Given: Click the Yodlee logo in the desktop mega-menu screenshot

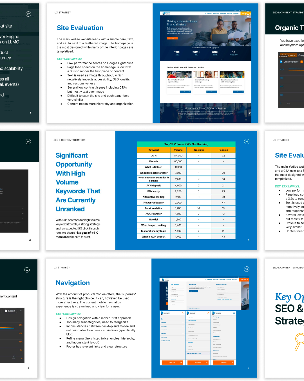Looking at the screenshot, I should pyautogui.click(x=166, y=280).
